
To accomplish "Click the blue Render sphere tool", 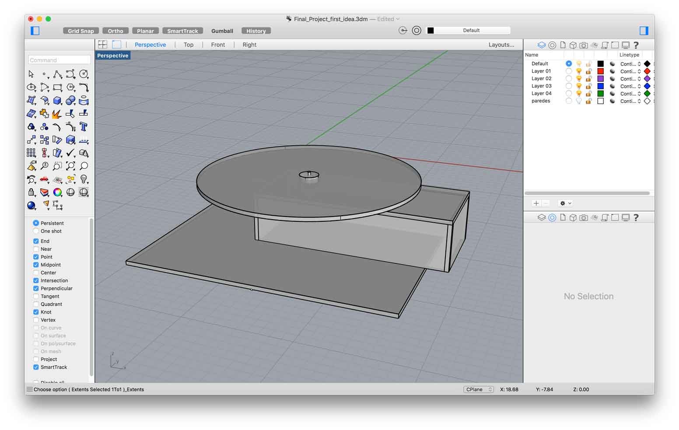I will tap(31, 205).
